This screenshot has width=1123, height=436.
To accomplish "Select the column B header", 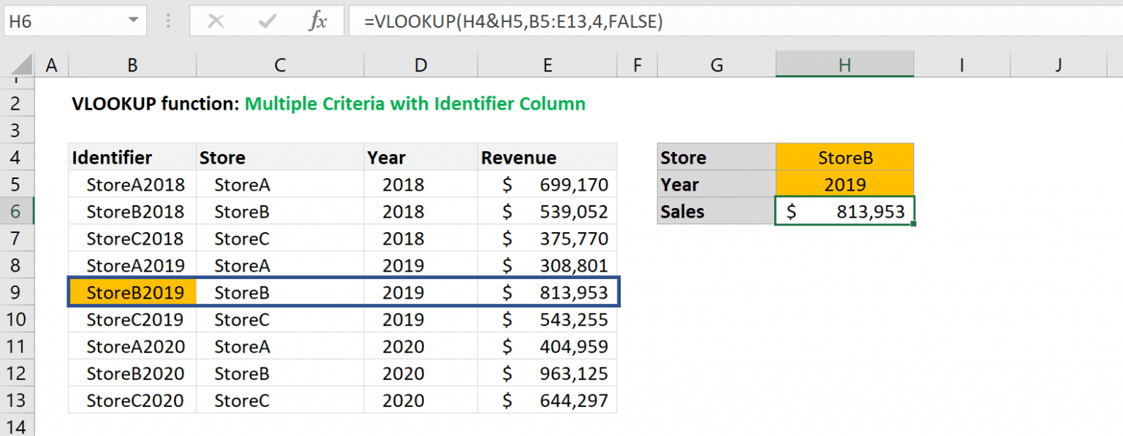I will pos(132,64).
